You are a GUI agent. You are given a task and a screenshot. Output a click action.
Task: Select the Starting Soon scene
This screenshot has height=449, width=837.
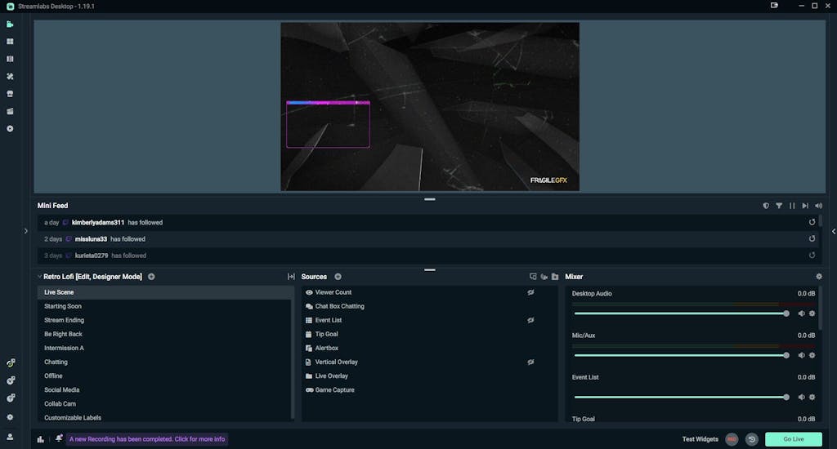[x=63, y=306]
